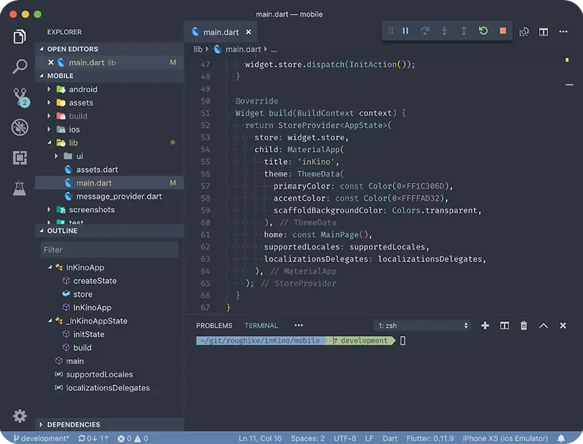Click UTF-8 encoding in status bar
This screenshot has width=583, height=444.
345,438
